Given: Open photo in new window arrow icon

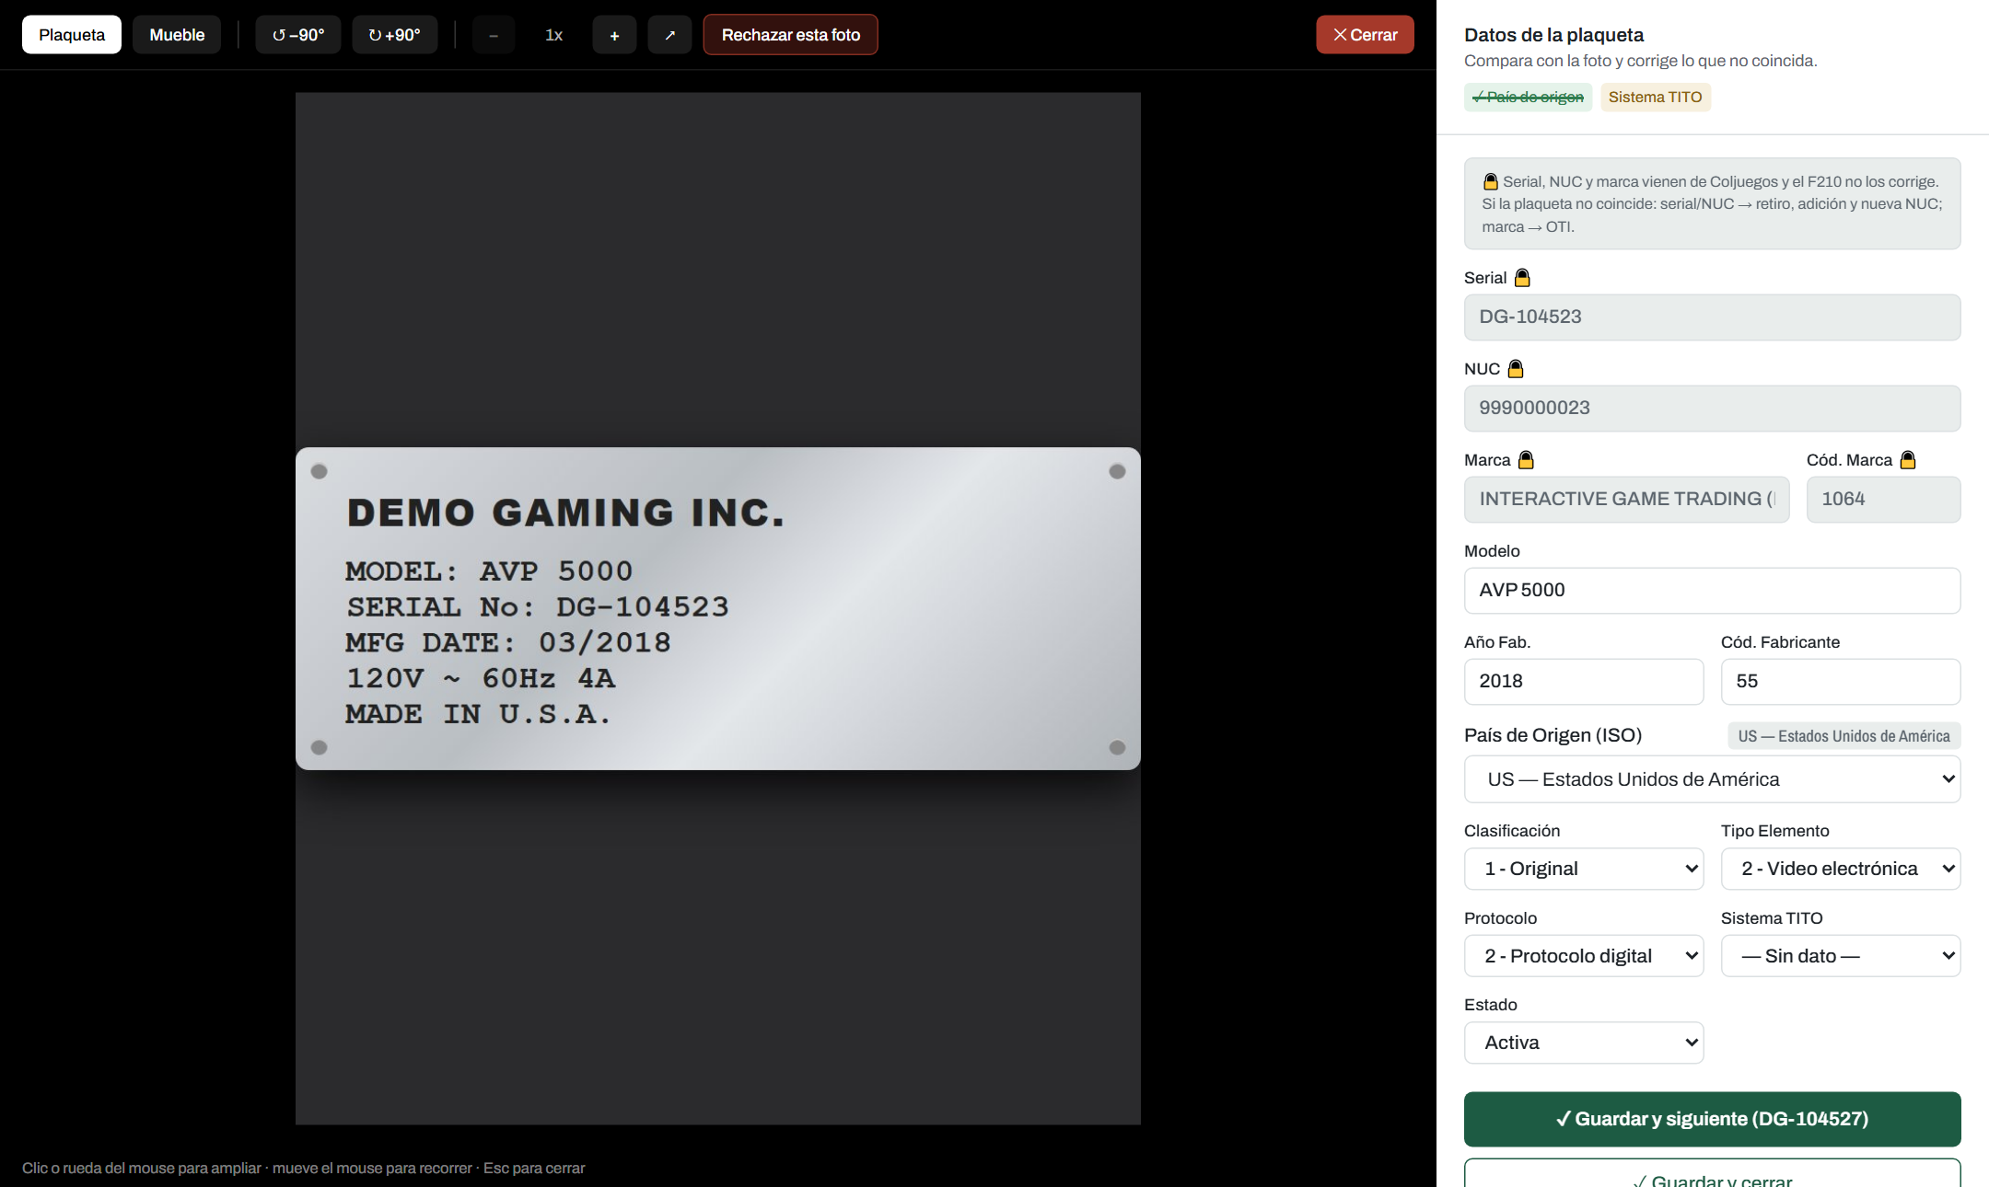Looking at the screenshot, I should pyautogui.click(x=669, y=35).
